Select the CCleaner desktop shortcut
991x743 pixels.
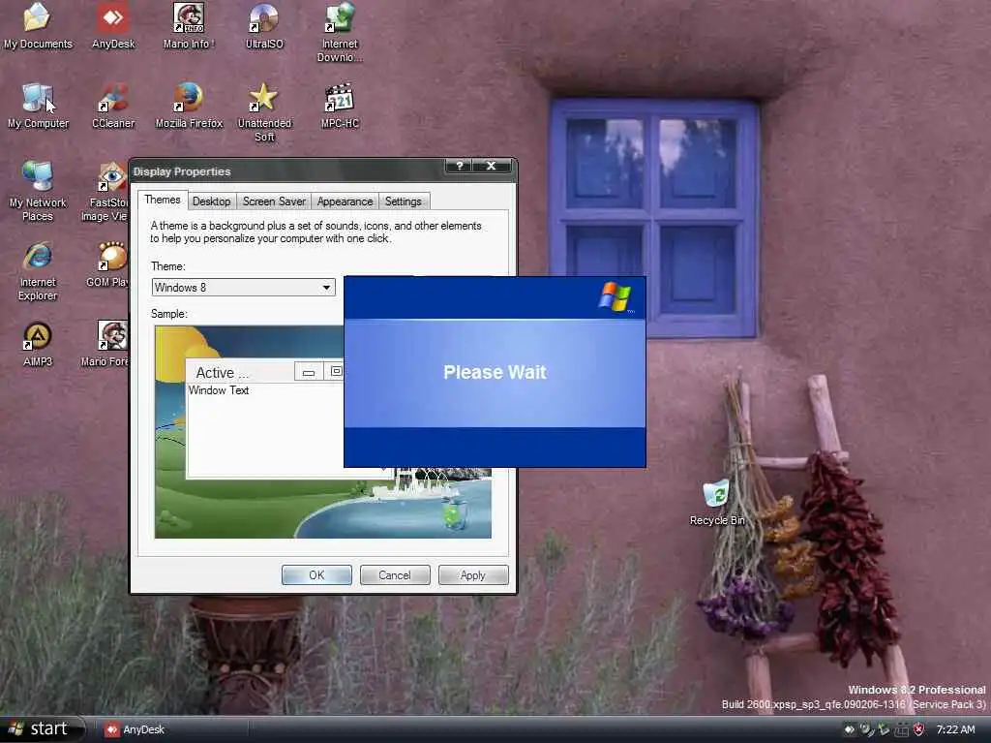coord(113,105)
